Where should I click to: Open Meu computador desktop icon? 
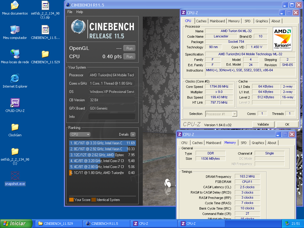tap(15, 30)
